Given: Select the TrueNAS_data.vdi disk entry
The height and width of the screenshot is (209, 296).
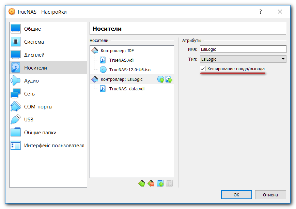Looking at the screenshot, I should 131,89.
